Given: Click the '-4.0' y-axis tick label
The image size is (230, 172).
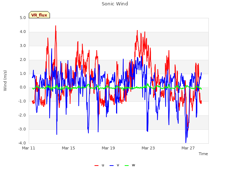Looking at the screenshot, I should pyautogui.click(x=22, y=143).
